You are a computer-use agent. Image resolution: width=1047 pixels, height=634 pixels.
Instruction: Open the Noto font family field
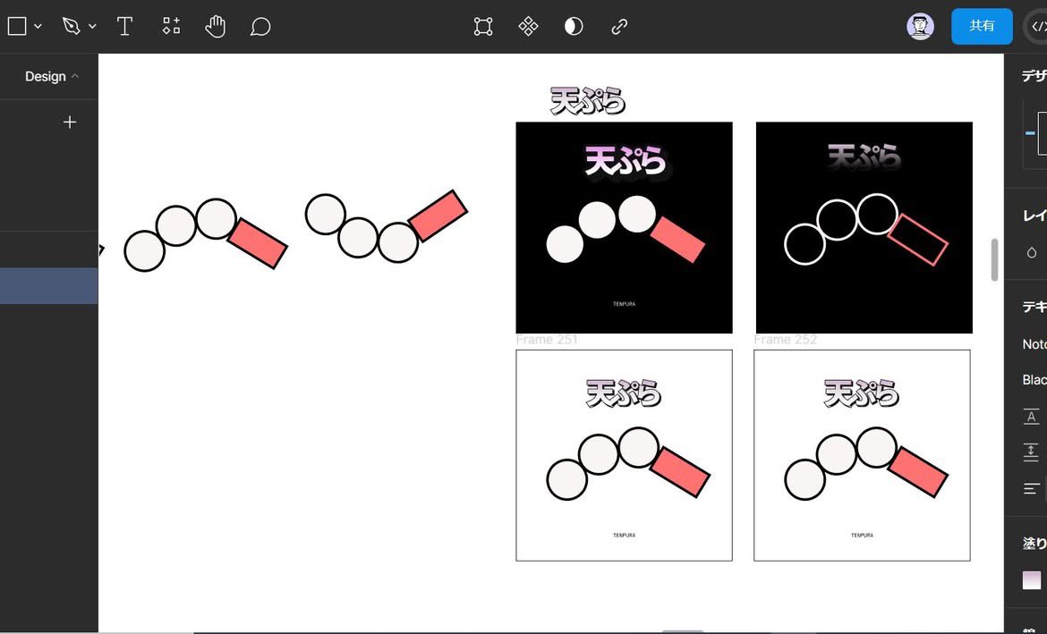(1034, 343)
